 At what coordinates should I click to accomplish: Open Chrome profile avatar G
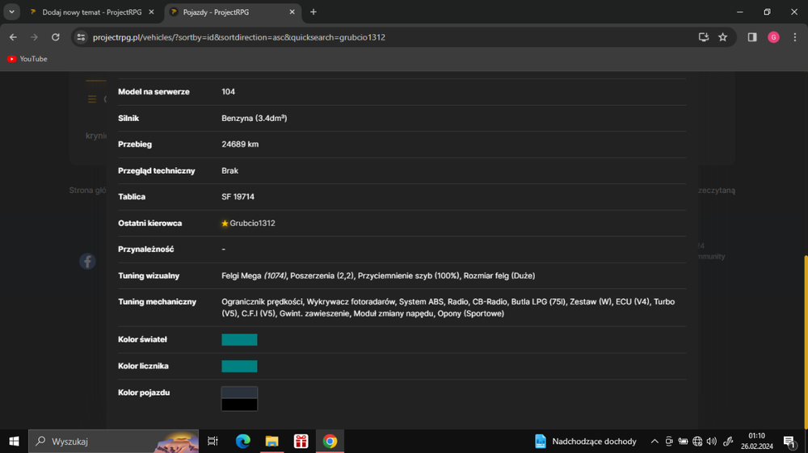pos(773,37)
